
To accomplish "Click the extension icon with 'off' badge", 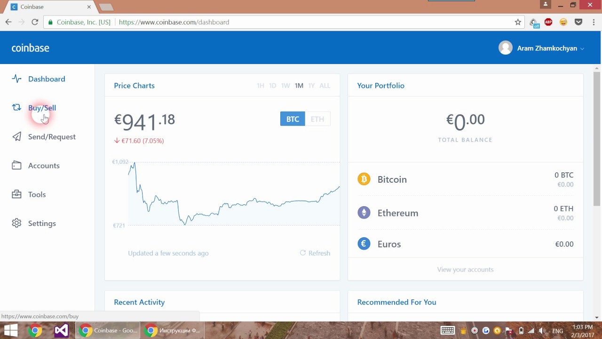I will [534, 23].
